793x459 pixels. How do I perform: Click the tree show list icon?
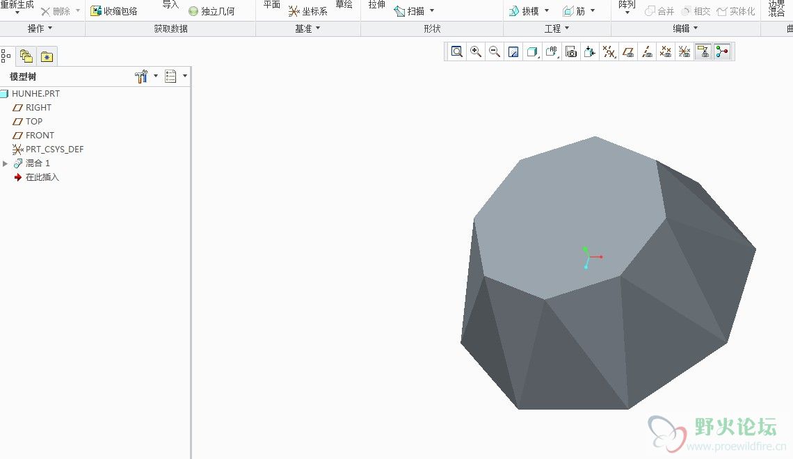coord(170,76)
